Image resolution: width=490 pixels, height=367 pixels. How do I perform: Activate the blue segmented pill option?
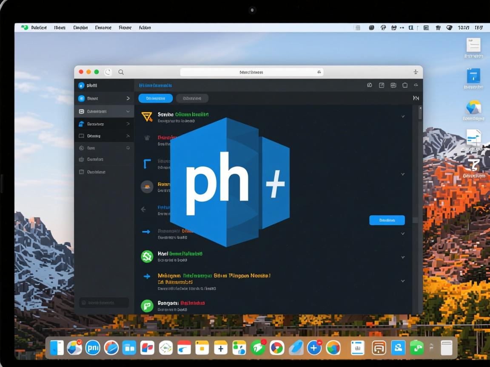point(155,98)
